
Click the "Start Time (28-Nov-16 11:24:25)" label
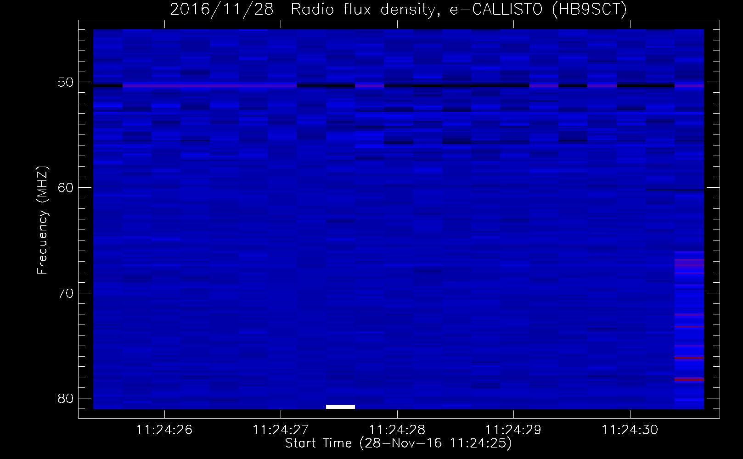(x=398, y=443)
